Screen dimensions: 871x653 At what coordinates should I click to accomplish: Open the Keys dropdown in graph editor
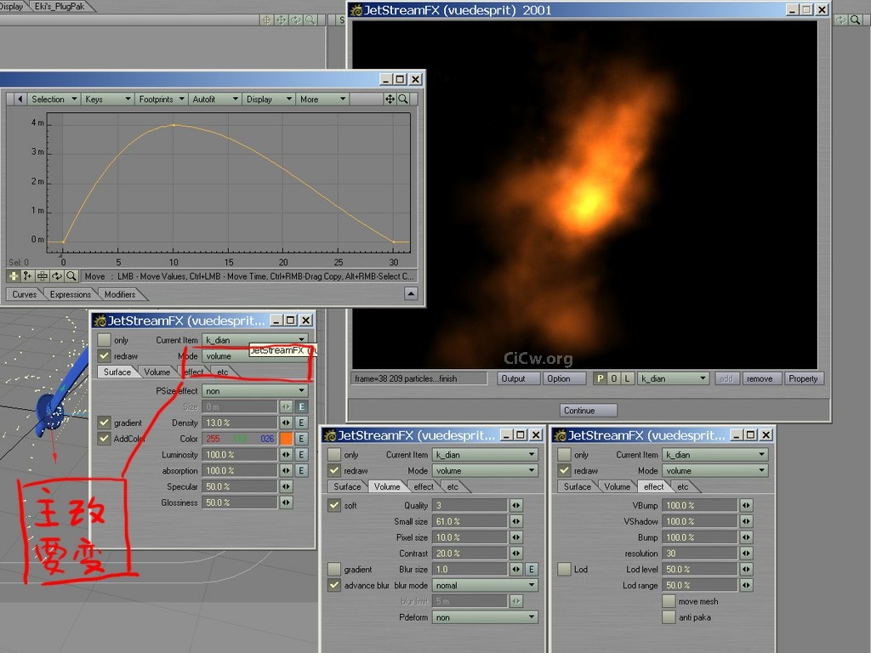click(x=107, y=99)
